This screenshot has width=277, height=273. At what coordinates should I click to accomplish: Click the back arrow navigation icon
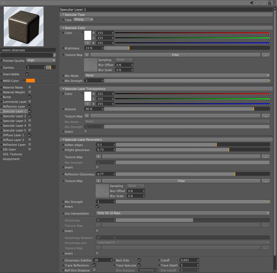click(x=251, y=3)
